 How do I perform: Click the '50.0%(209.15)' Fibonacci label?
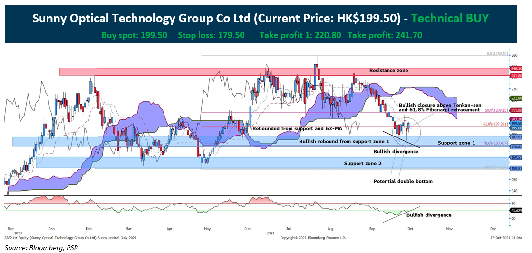coord(497,110)
